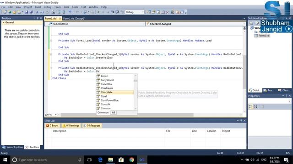Viewport: 293px width, 164px height.
Task: Toggle Alphabetical sort in Properties panel
Action: click(255, 107)
